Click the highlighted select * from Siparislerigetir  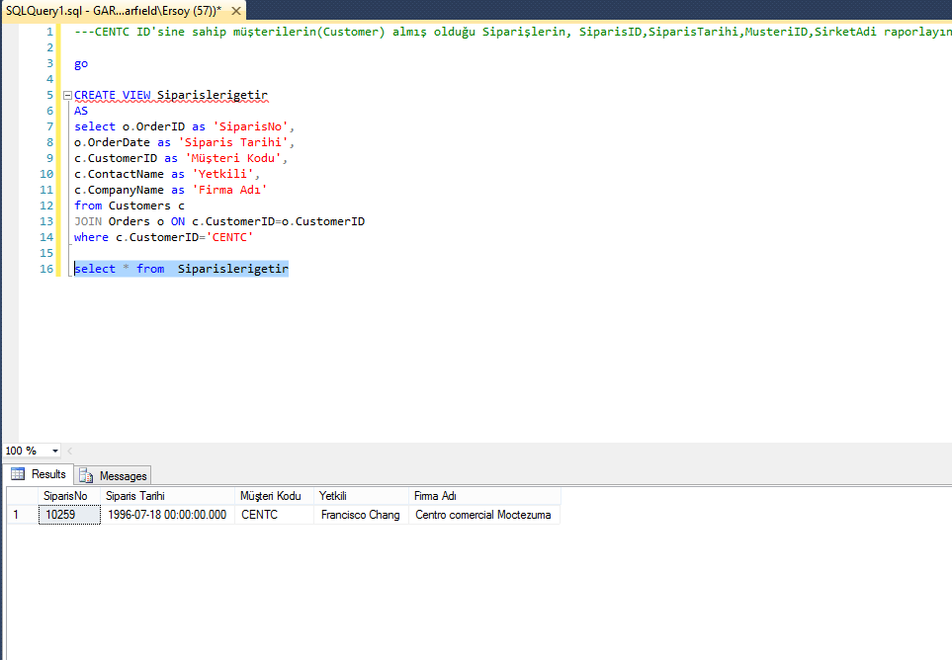[x=181, y=269]
